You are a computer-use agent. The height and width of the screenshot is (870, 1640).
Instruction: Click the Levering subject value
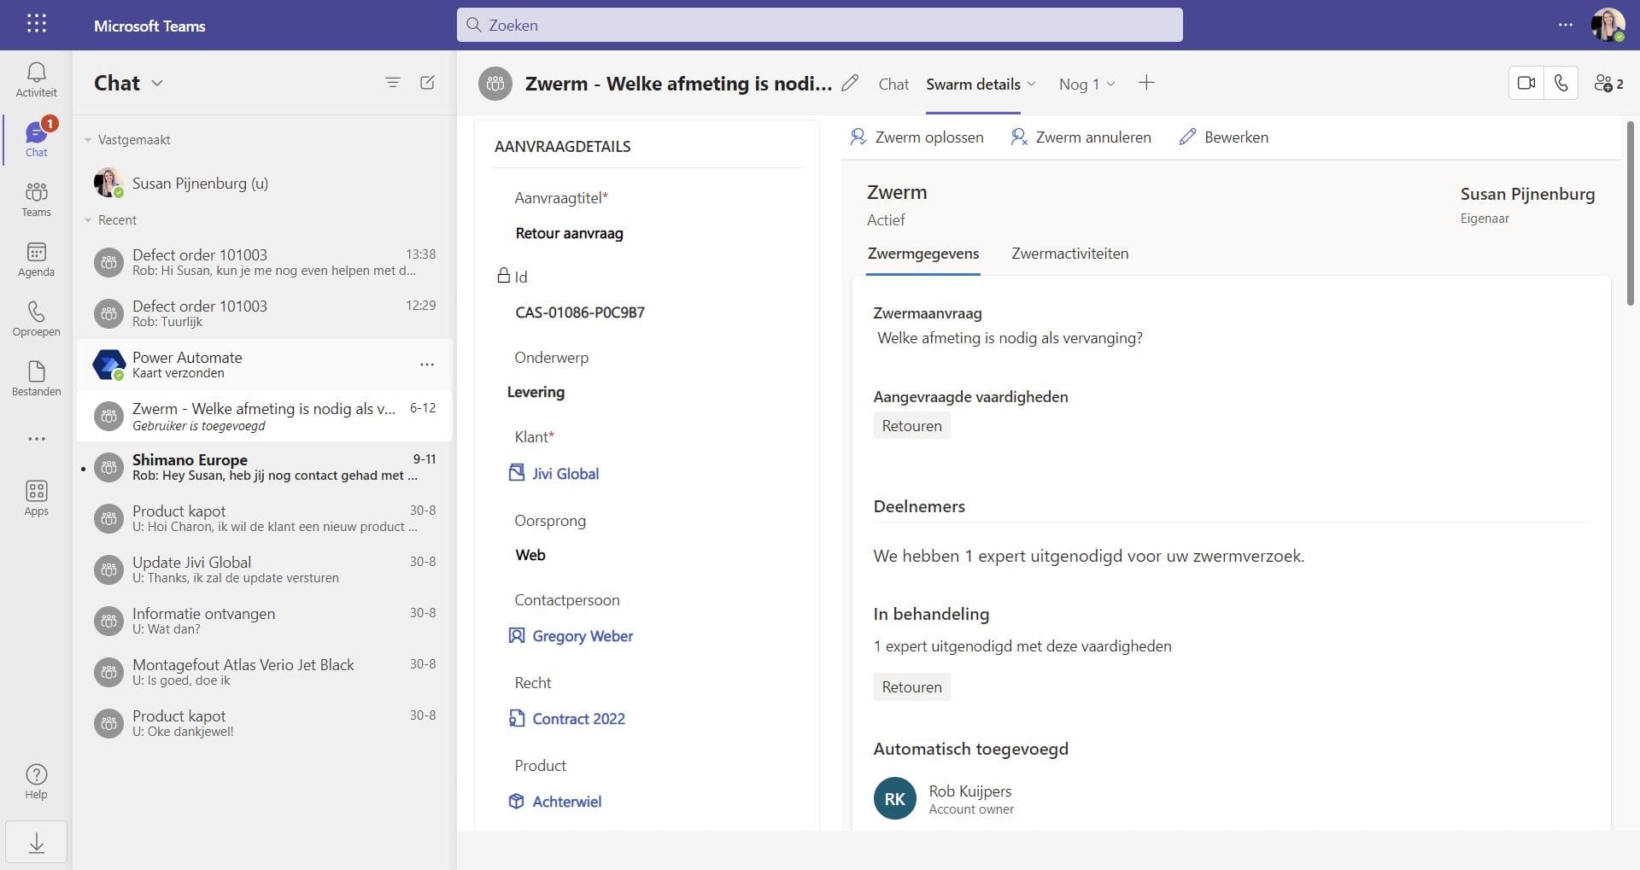tap(536, 393)
